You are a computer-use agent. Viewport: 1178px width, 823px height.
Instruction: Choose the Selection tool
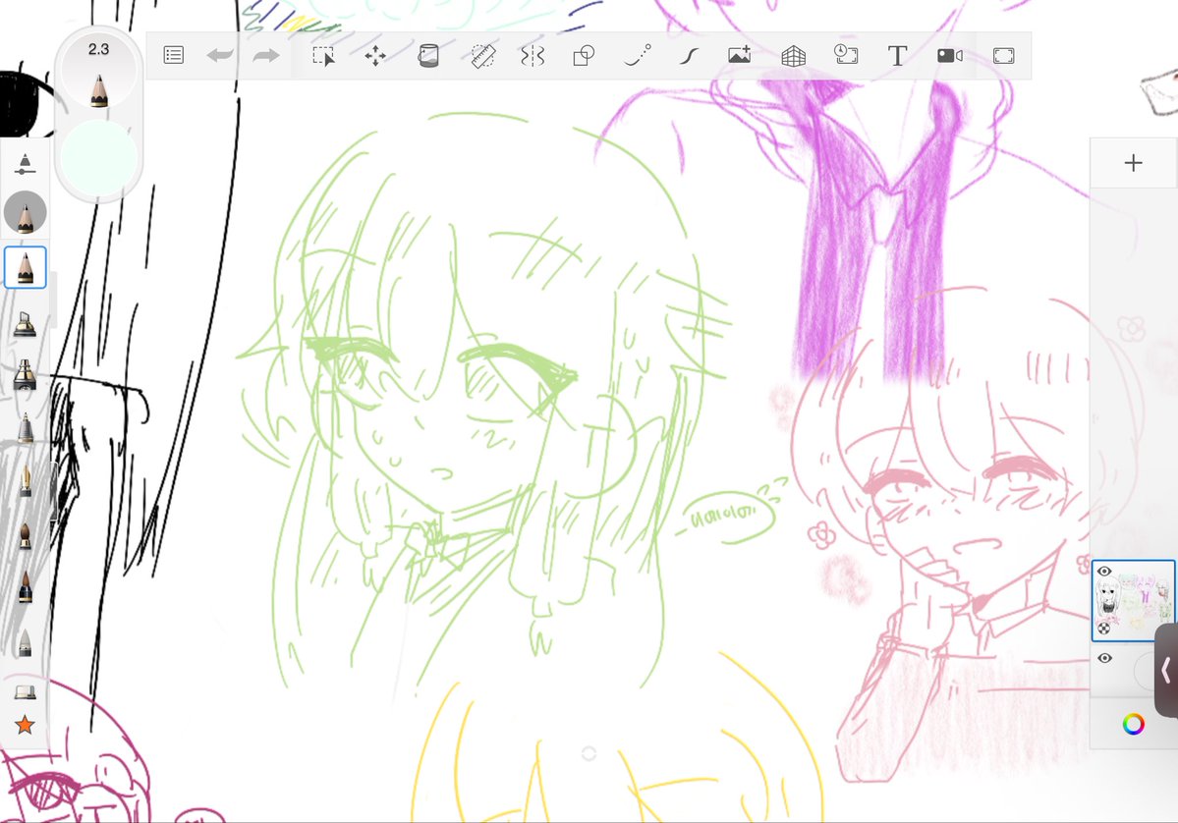point(324,56)
